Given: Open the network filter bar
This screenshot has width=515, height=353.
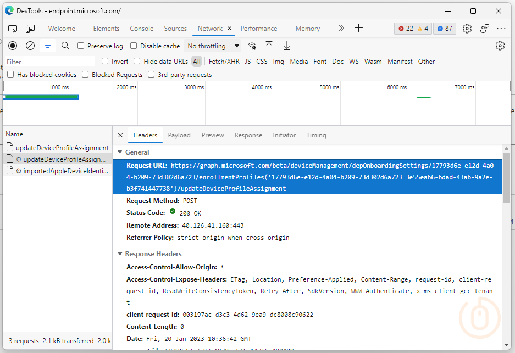Looking at the screenshot, I should point(48,46).
